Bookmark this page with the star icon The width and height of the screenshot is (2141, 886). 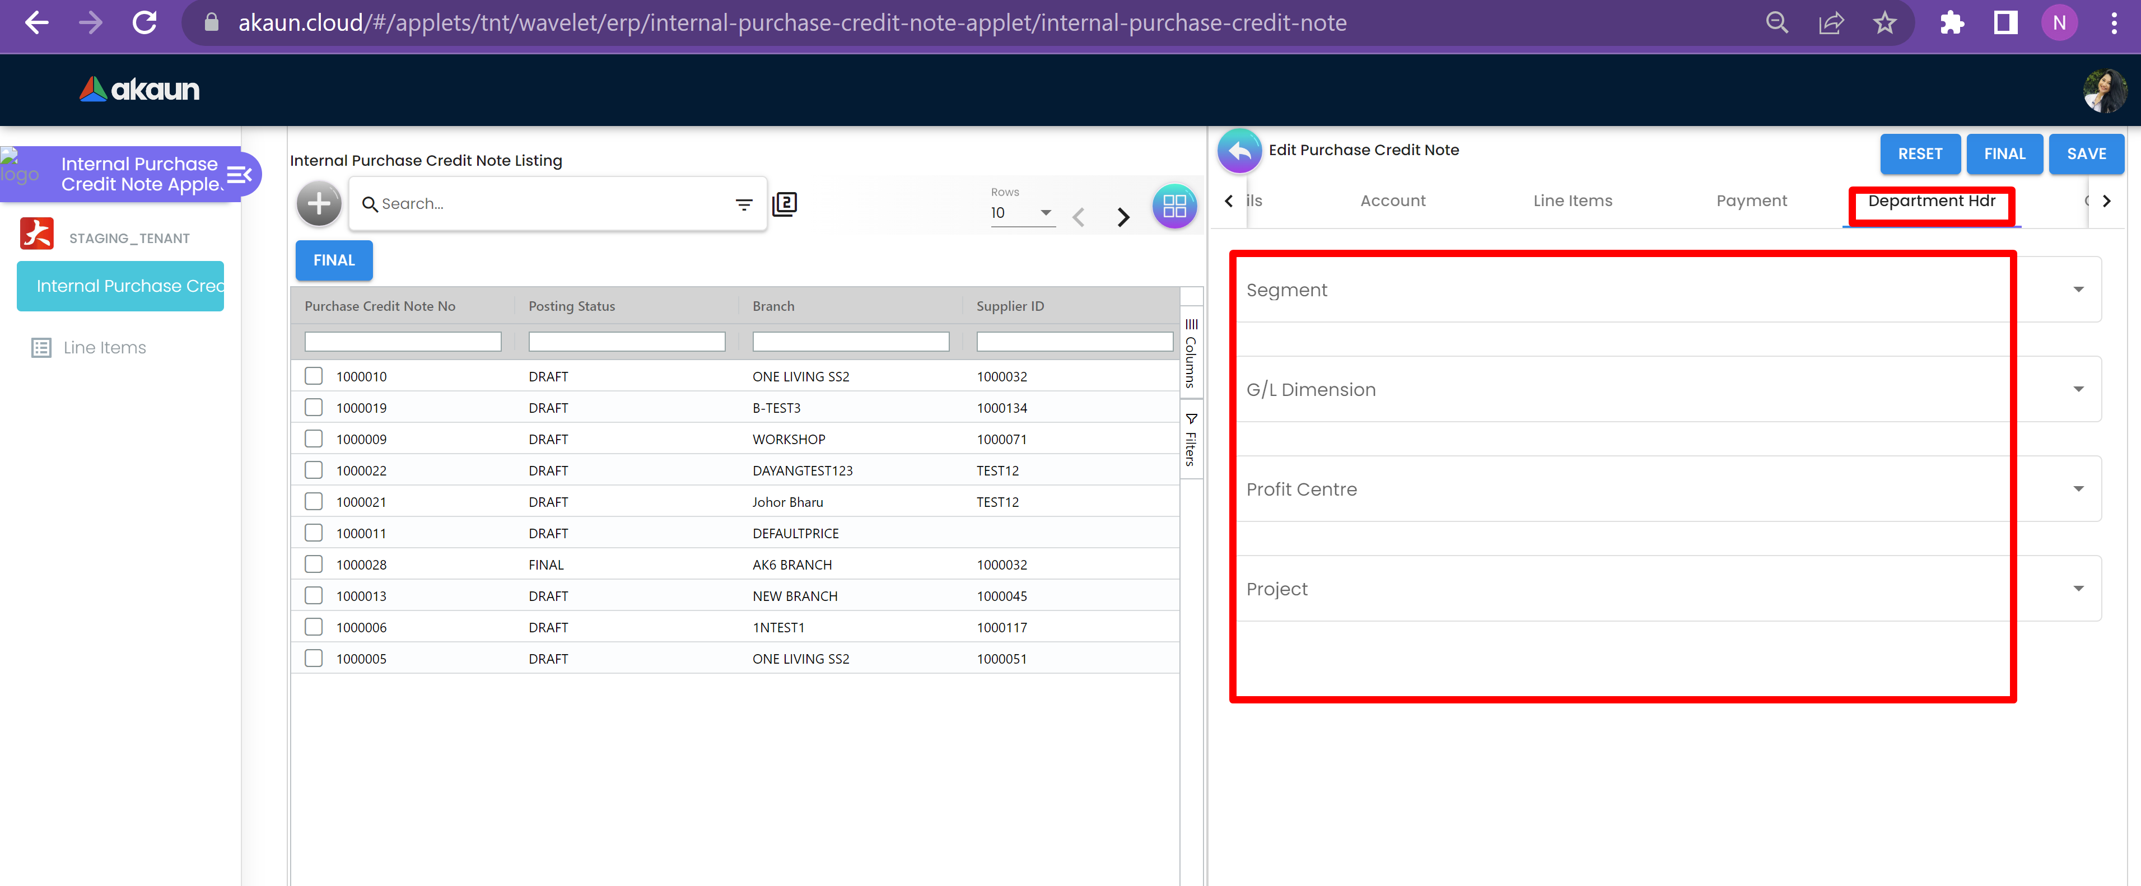tap(1884, 22)
